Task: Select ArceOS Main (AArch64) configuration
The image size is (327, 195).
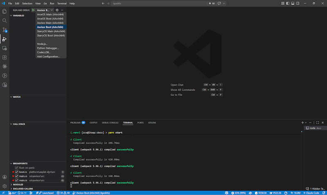Action: click(51, 14)
